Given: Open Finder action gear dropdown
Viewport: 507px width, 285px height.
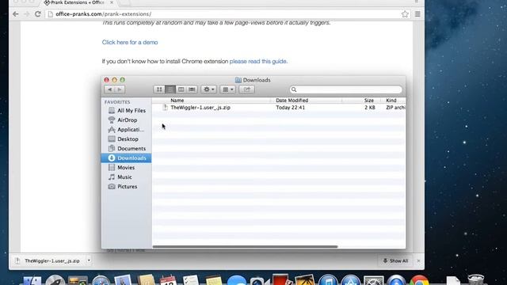Looking at the screenshot, I should 208,89.
